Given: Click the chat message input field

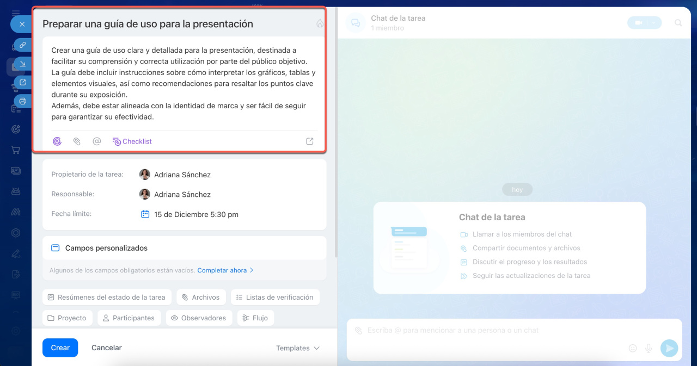Looking at the screenshot, I should [490, 331].
